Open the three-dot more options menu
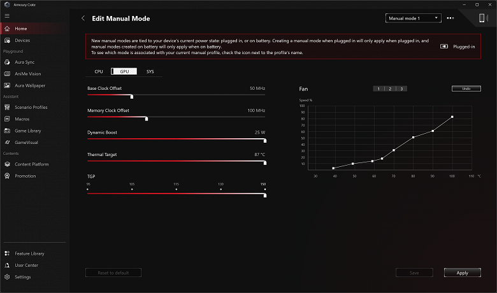The width and height of the screenshot is (497, 293). (x=450, y=18)
